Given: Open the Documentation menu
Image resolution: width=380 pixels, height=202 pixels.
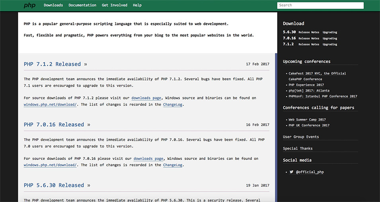Looking at the screenshot, I should [82, 5].
